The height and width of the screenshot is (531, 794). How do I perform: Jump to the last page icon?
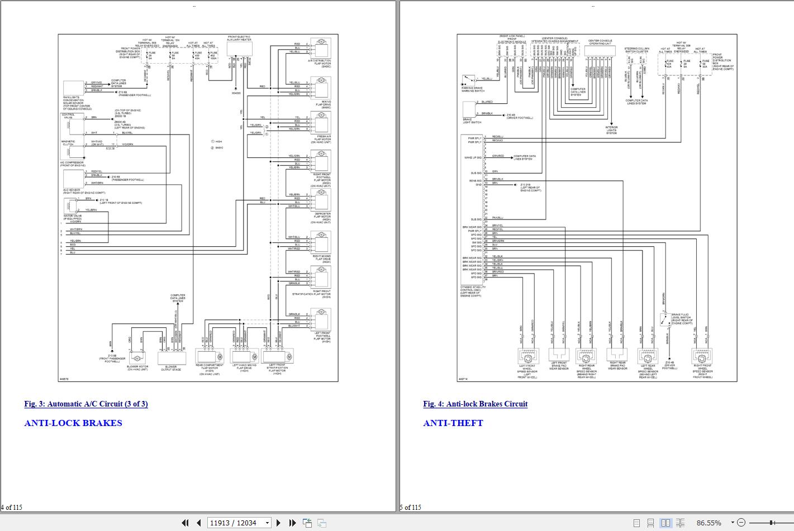click(293, 523)
